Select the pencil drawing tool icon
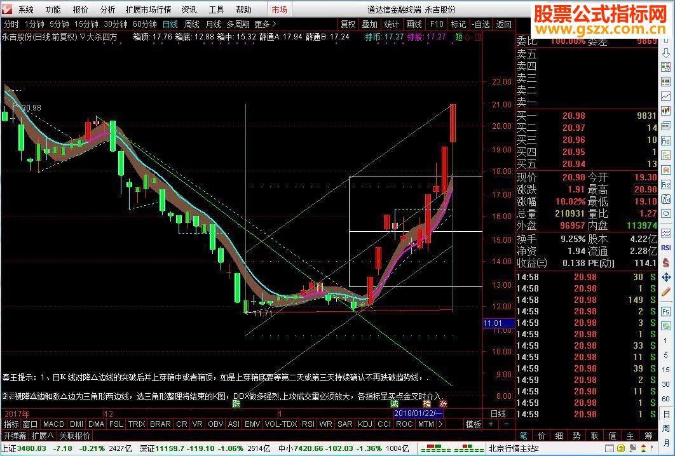This screenshot has width=675, height=456. pos(666,292)
